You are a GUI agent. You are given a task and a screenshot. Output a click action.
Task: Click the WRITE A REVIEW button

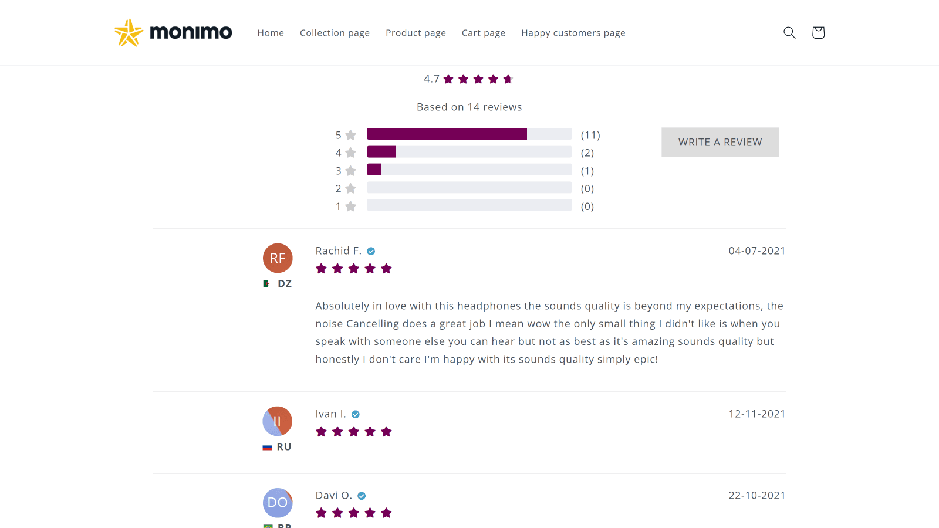(720, 142)
